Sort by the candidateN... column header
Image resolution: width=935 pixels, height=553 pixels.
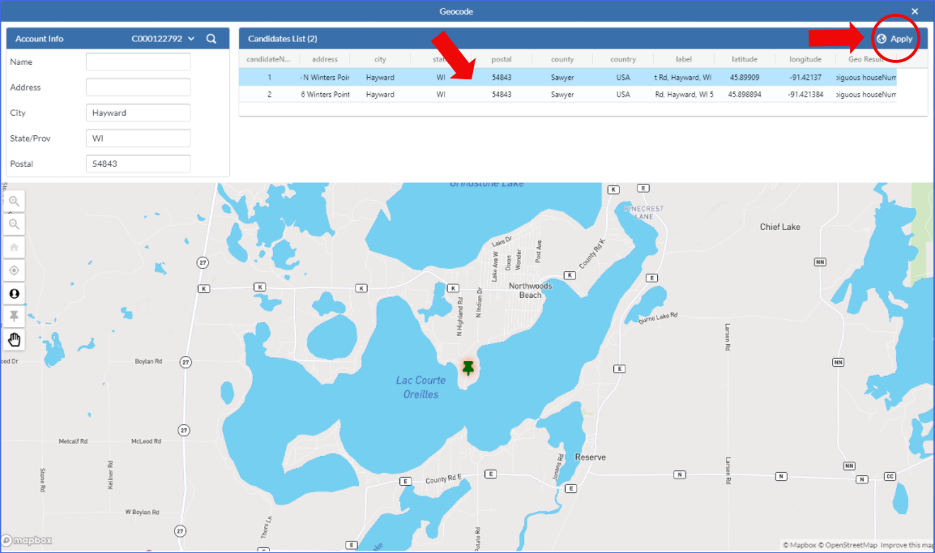(268, 59)
